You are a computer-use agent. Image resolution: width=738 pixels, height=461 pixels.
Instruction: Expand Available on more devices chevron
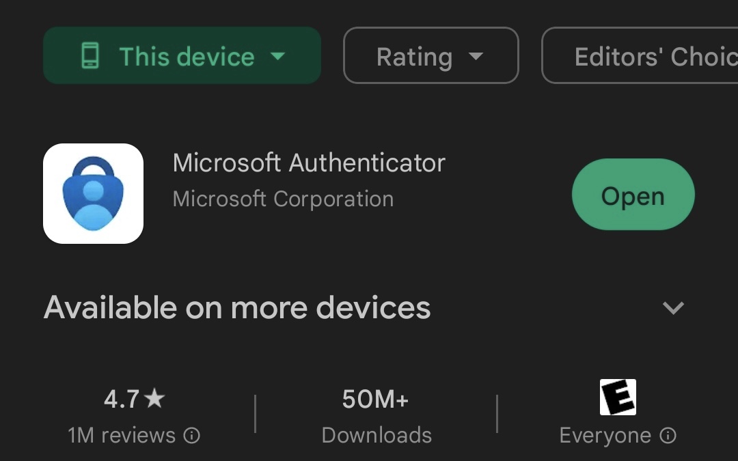[673, 308]
